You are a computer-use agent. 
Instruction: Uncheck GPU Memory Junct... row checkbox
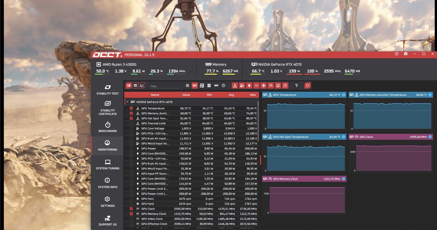(131, 113)
